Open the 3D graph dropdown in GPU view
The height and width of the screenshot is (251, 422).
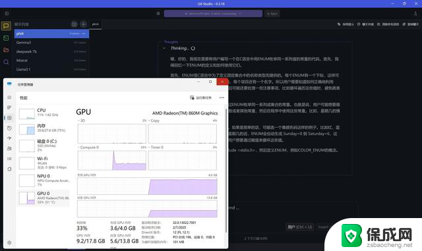coord(81,121)
